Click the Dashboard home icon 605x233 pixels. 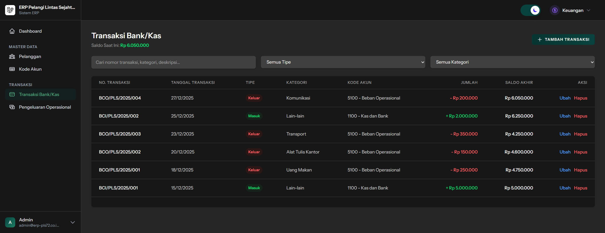12,31
